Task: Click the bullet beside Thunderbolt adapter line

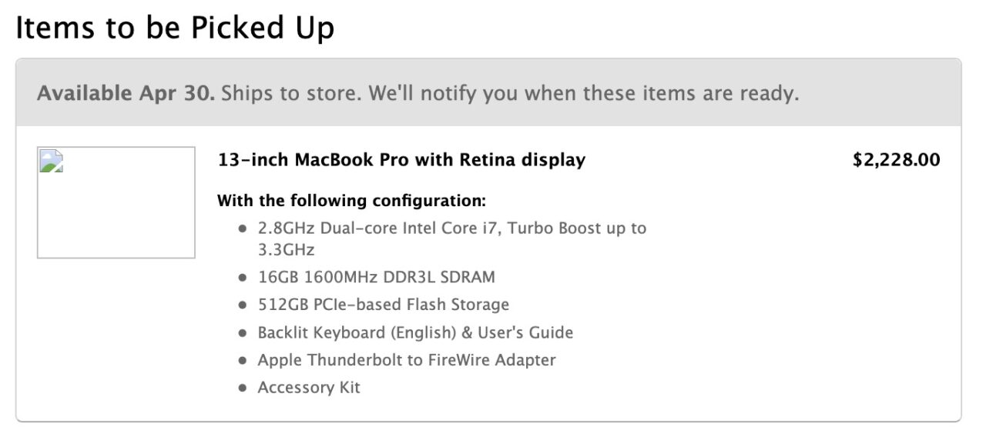Action: tap(243, 361)
